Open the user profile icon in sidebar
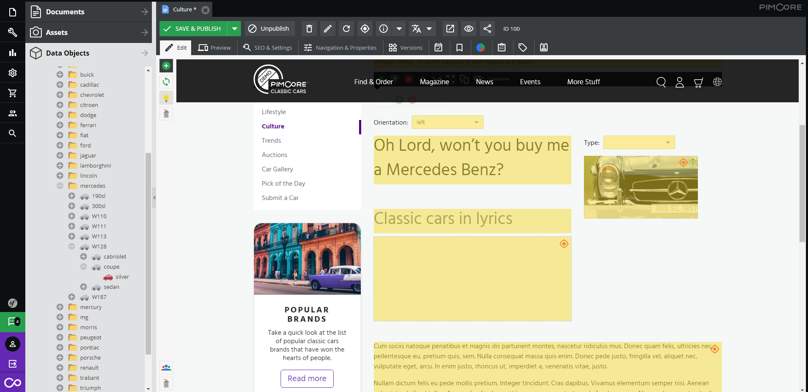 [x=13, y=344]
